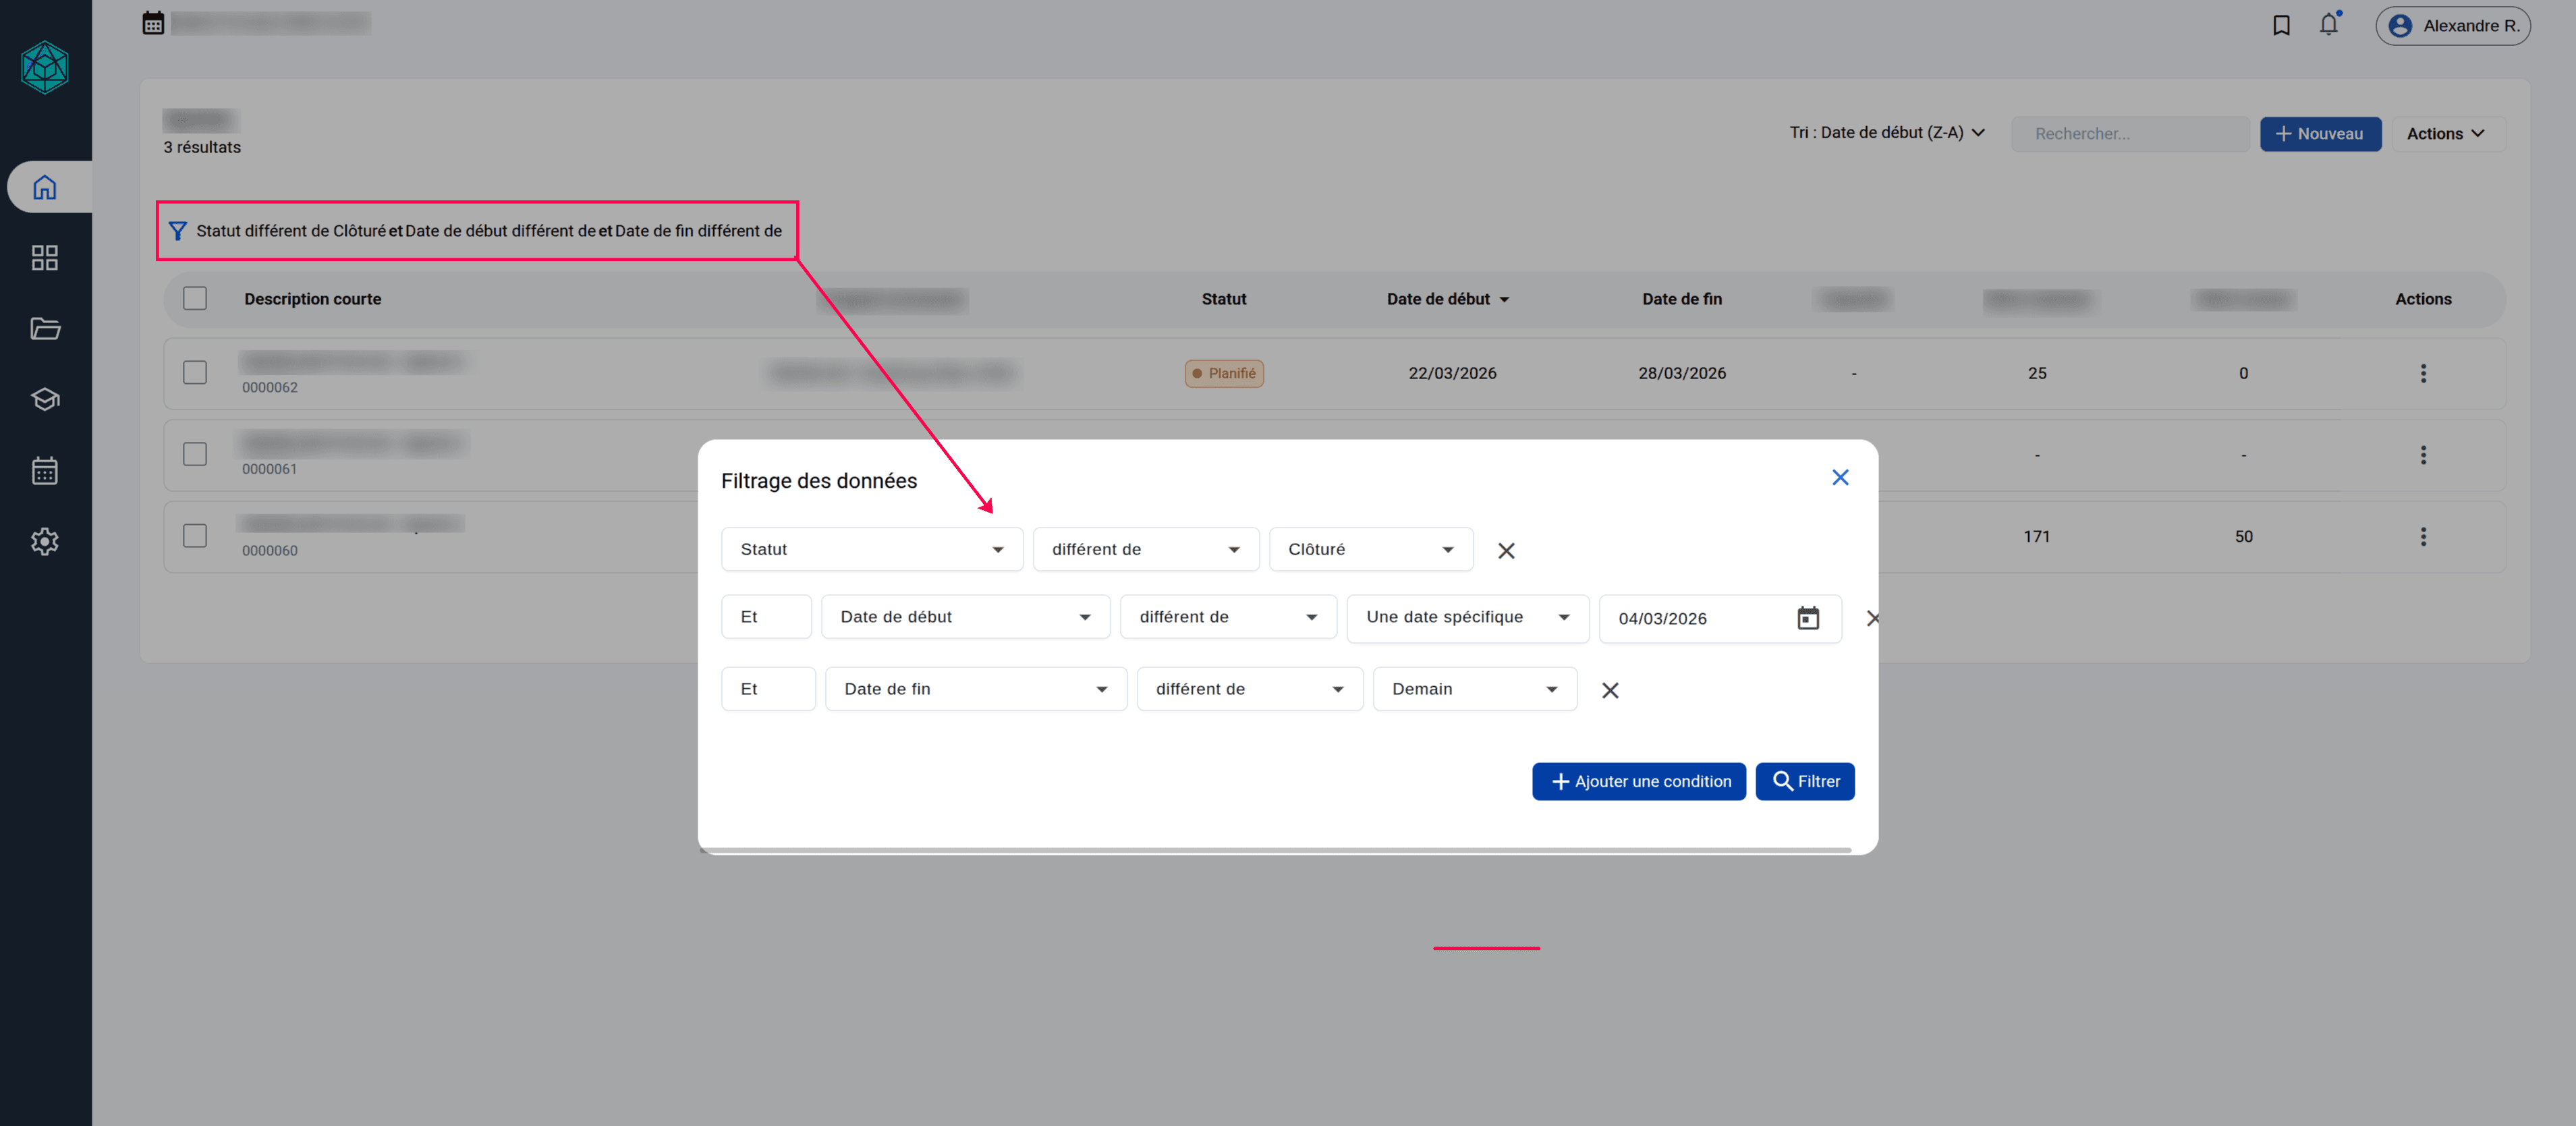Click the notification bell icon

point(2329,25)
